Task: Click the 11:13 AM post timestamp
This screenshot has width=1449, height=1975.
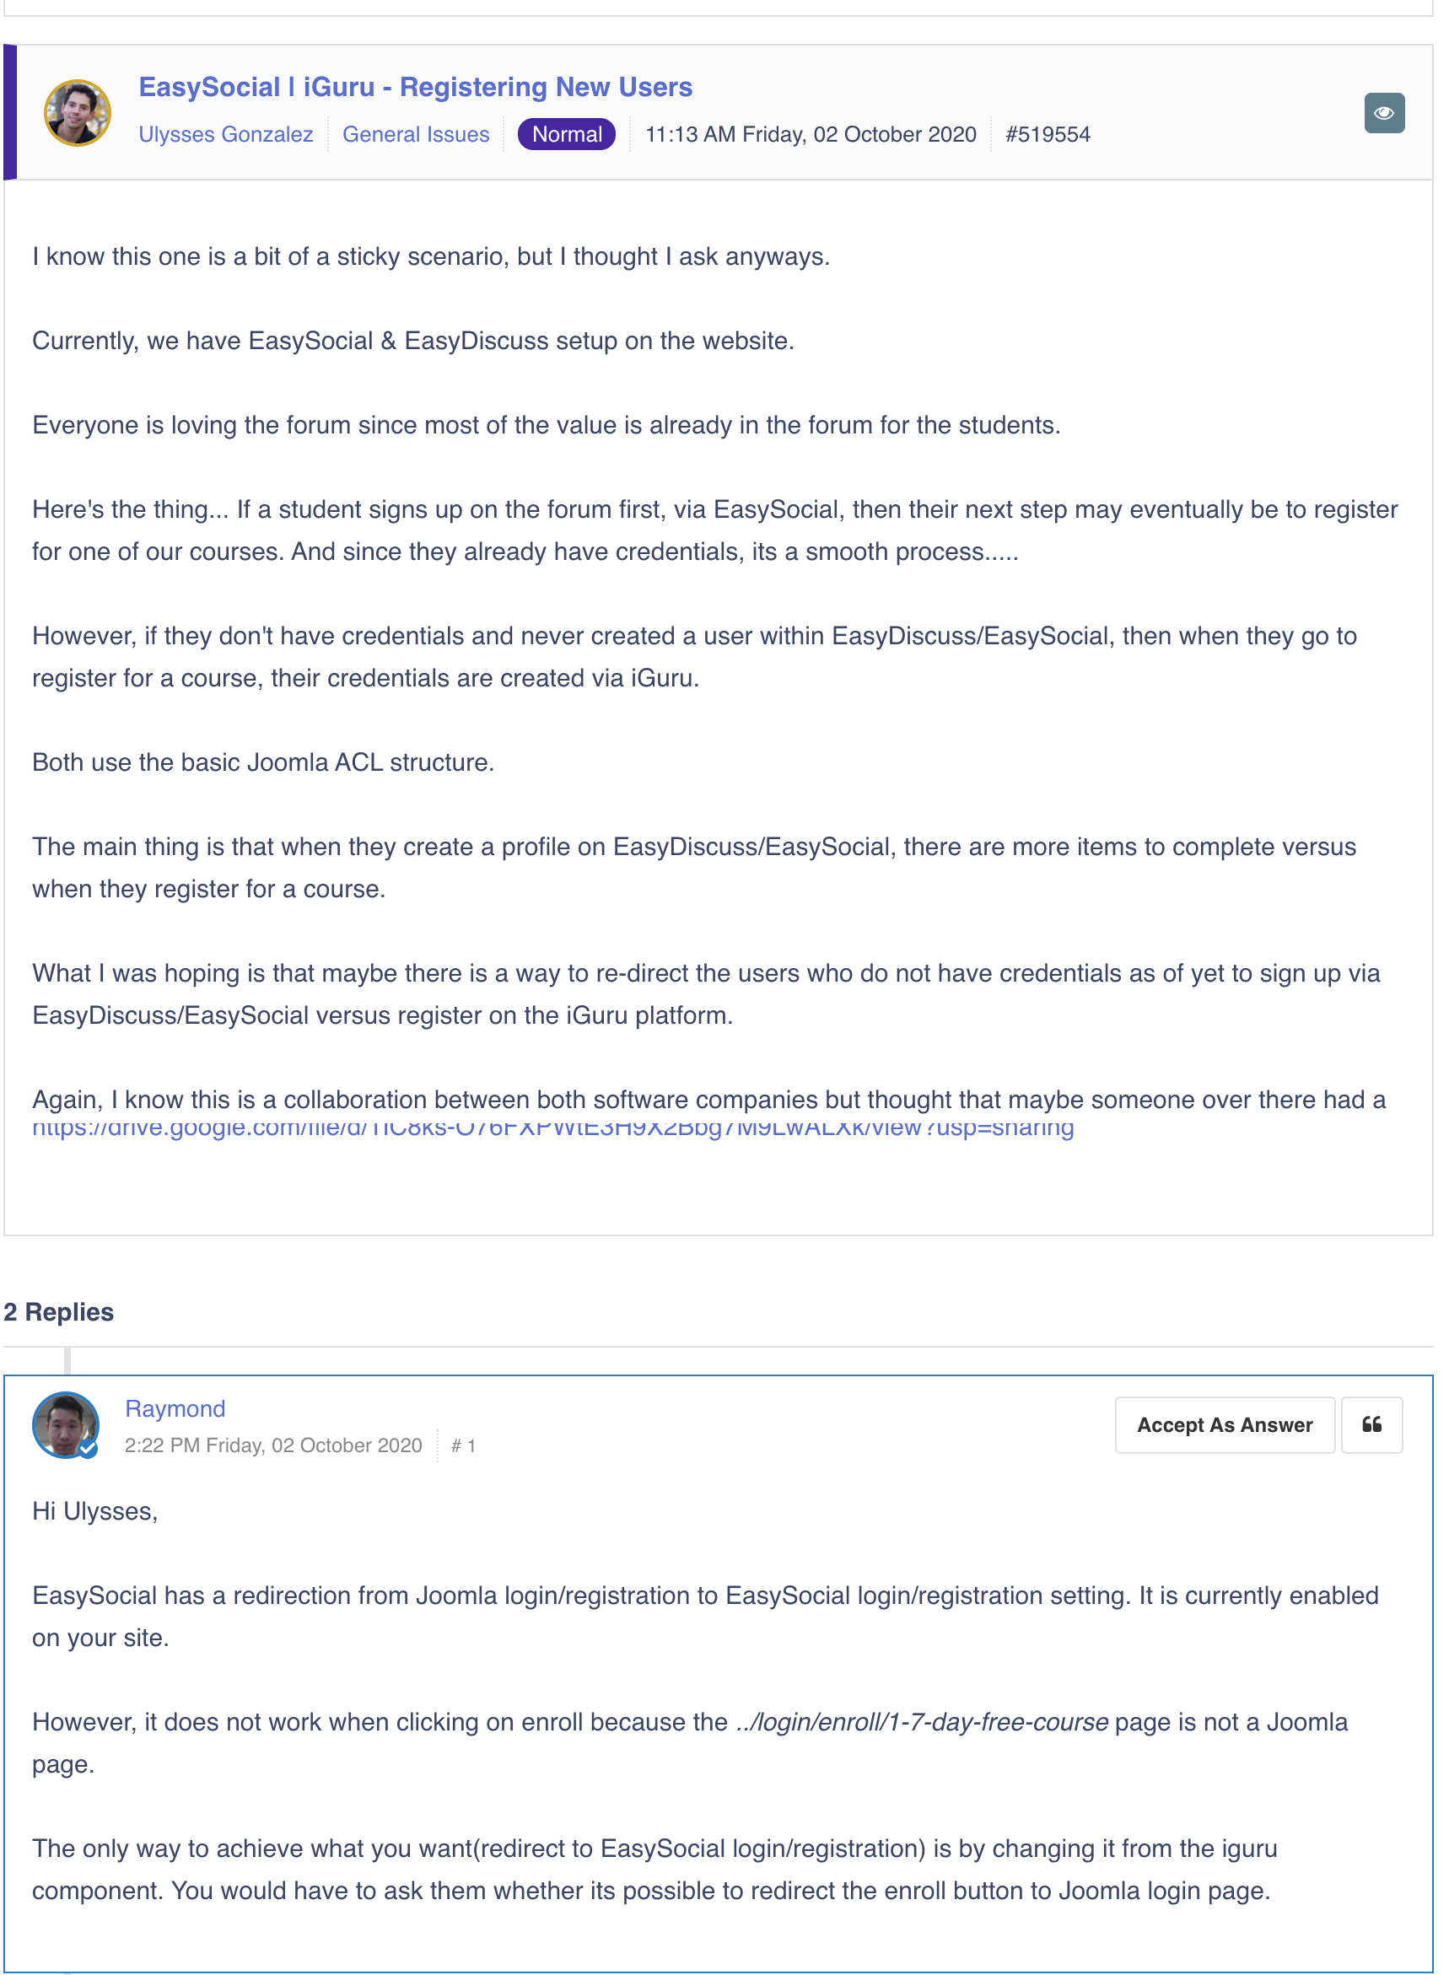Action: click(810, 134)
